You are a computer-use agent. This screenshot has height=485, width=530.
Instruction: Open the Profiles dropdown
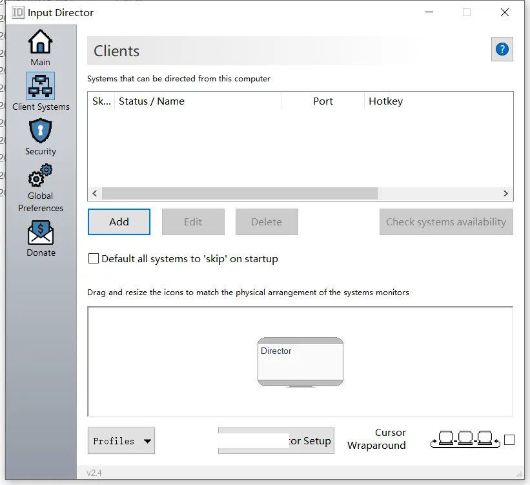tap(121, 440)
